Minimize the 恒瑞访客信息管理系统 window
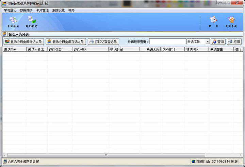Image resolution: width=245 pixels, height=167 pixels. coord(220,3)
